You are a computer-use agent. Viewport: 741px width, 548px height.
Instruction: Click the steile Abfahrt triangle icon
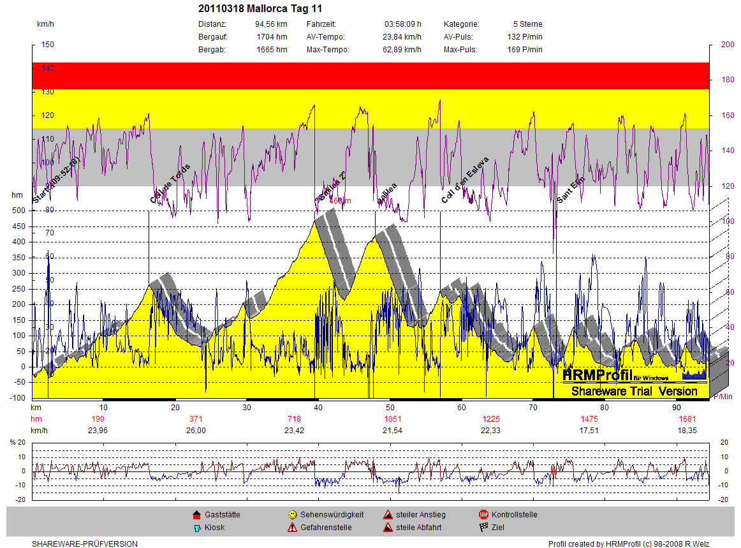point(388,528)
